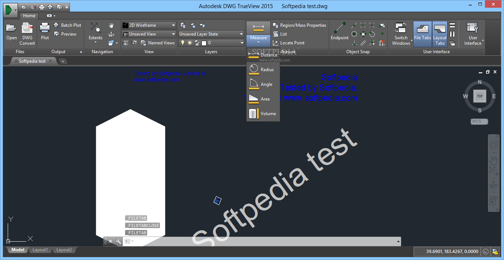Screen dimensions: 504x260
Task: Click the tray warning icon in status bar
Action: (496, 252)
